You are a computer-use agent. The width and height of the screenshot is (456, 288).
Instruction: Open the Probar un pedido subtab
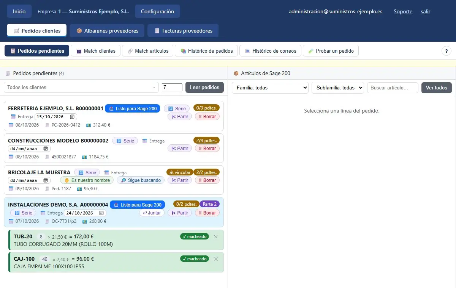click(x=331, y=51)
